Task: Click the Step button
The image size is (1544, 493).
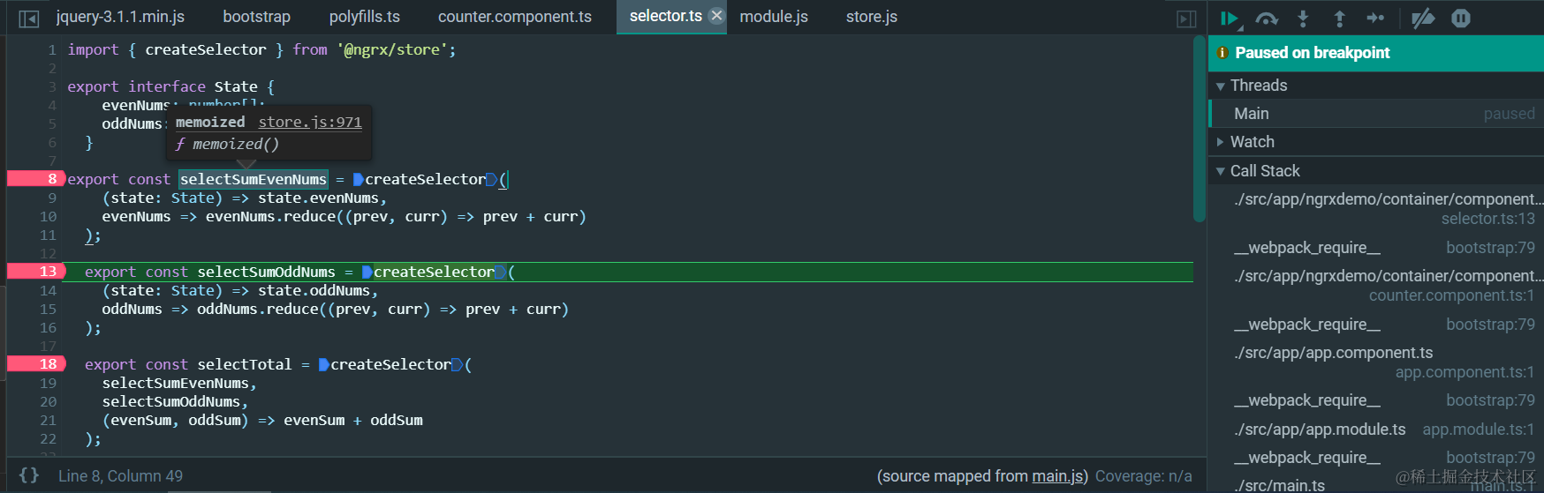Action: pos(1375,19)
